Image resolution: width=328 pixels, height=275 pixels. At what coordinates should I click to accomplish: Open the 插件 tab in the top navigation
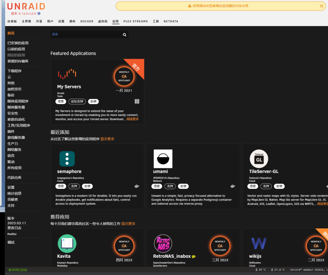[x=72, y=21]
